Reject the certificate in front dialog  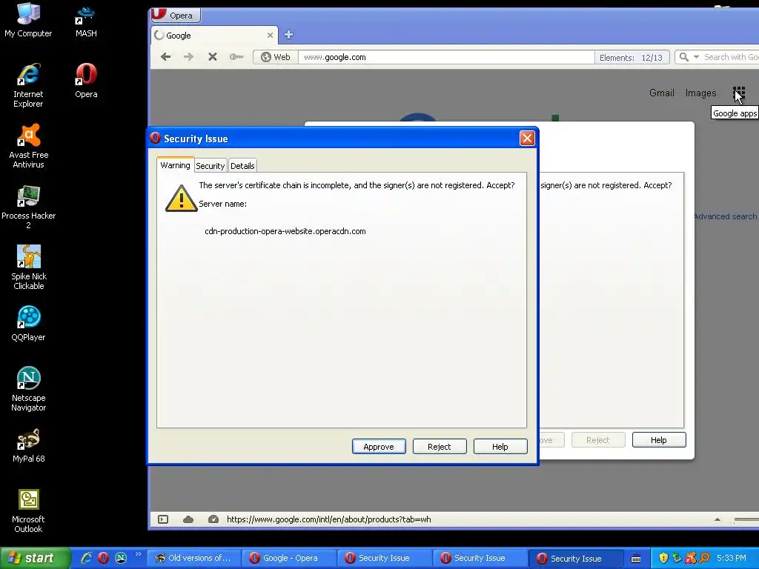tap(439, 447)
